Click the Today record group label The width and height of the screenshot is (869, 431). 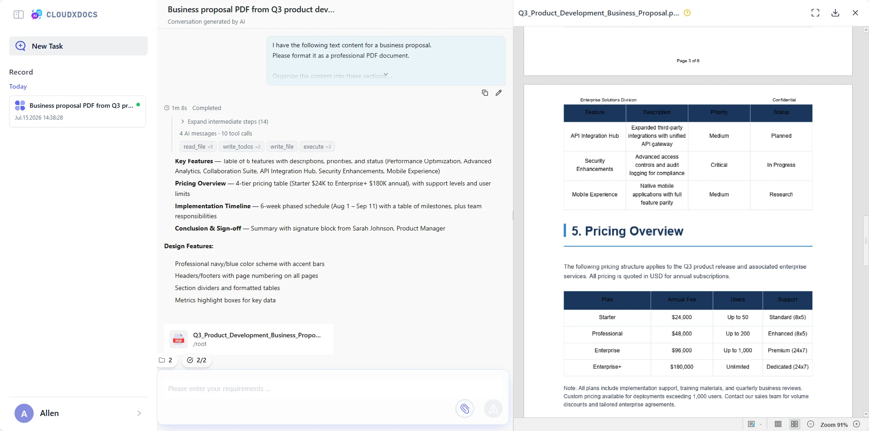point(18,86)
